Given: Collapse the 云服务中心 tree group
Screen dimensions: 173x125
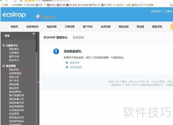Looking at the screenshot, I should (3, 45).
